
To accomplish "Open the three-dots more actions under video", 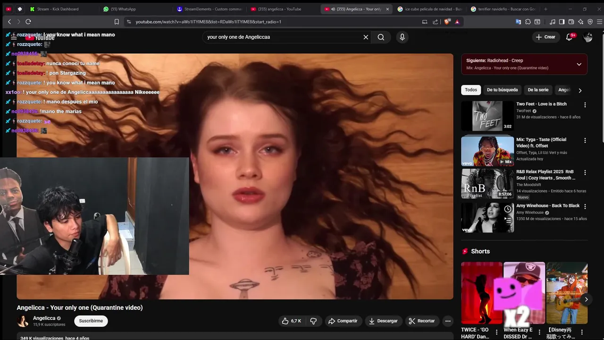I will [x=448, y=321].
